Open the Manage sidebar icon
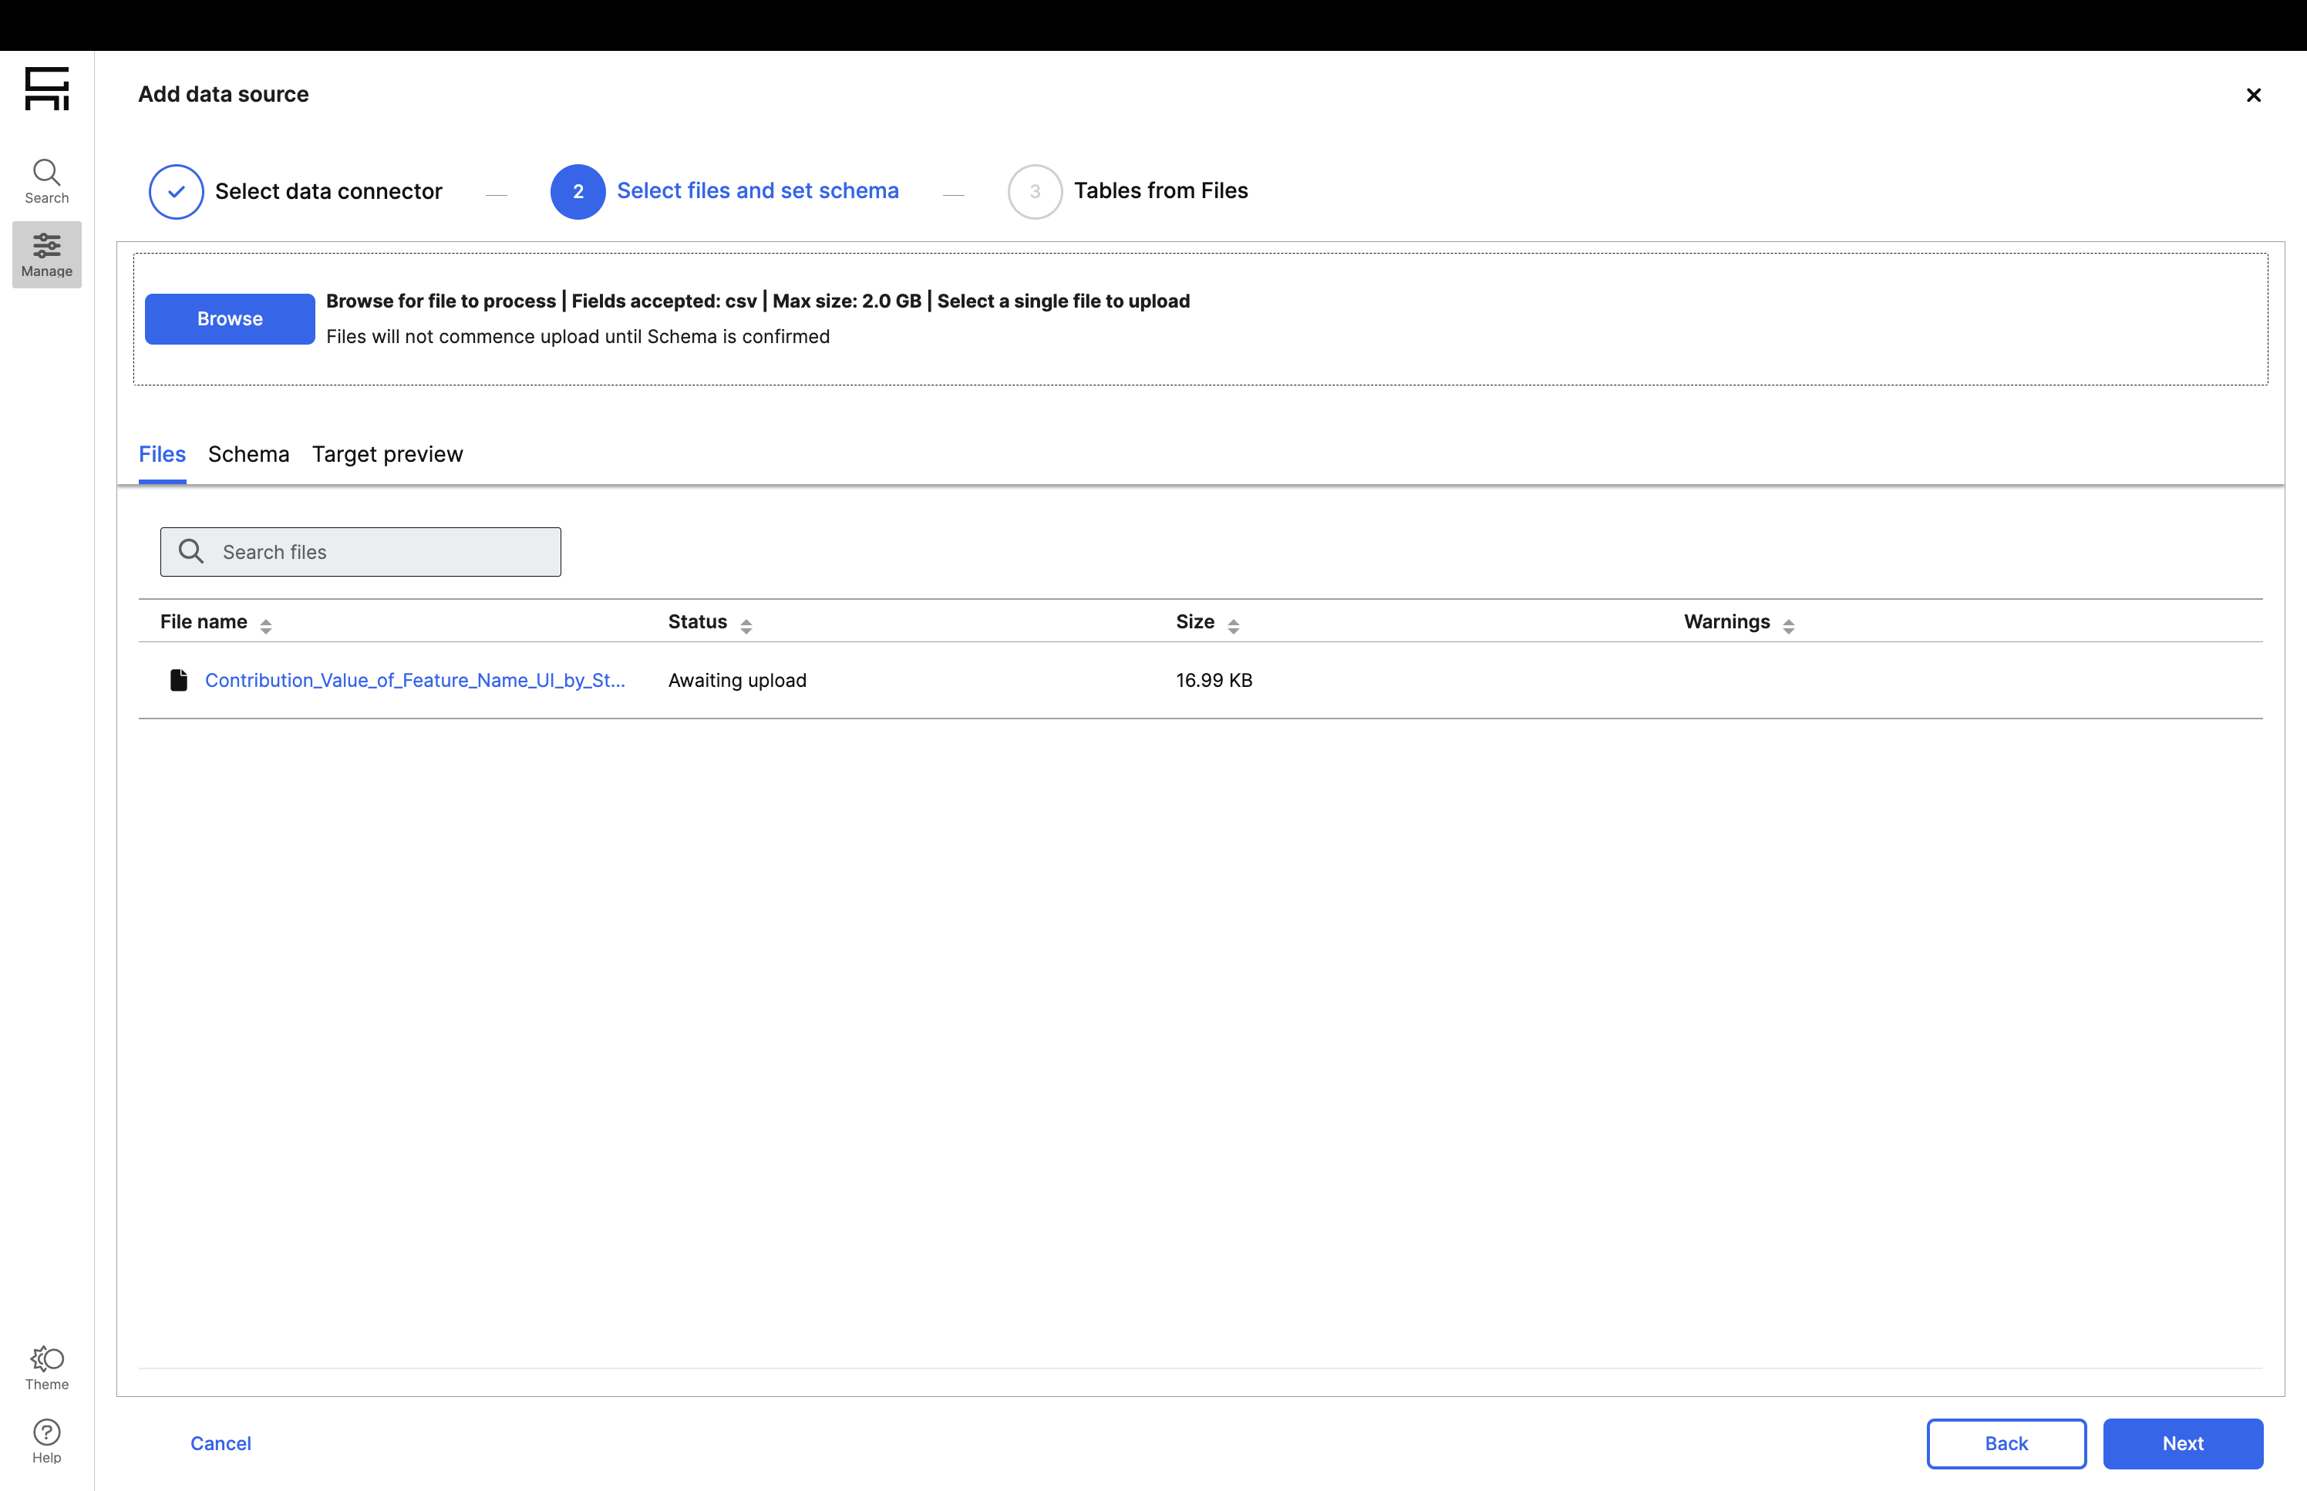Screen dimensions: 2307x1491 46,254
